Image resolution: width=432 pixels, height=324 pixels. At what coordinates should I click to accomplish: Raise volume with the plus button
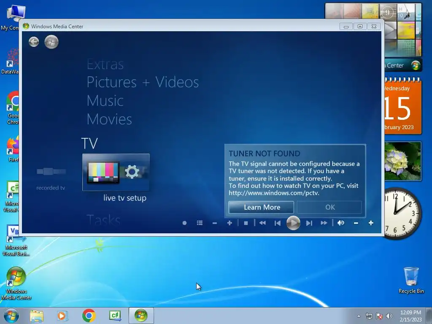coord(371,223)
